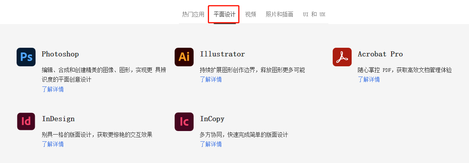This screenshot has width=469, height=163.
Task: Open 了解详情 link under Photoshop
Action: coord(53,89)
